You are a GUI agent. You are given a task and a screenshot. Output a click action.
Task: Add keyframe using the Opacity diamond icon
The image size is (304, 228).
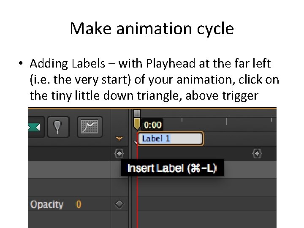coord(119,204)
